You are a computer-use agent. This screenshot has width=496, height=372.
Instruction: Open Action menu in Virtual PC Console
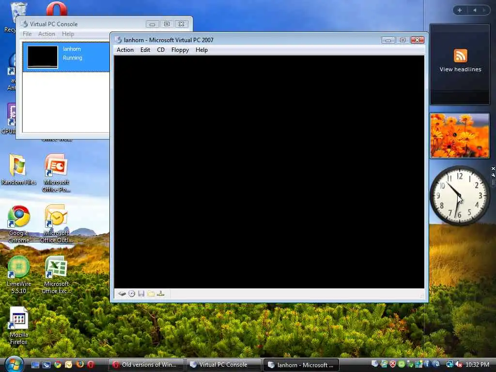46,34
